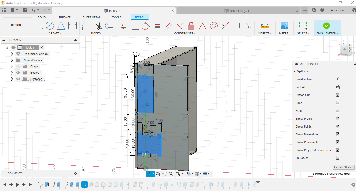Activate the Sketch Dimension tool
This screenshot has width=356, height=191.
click(x=73, y=26)
